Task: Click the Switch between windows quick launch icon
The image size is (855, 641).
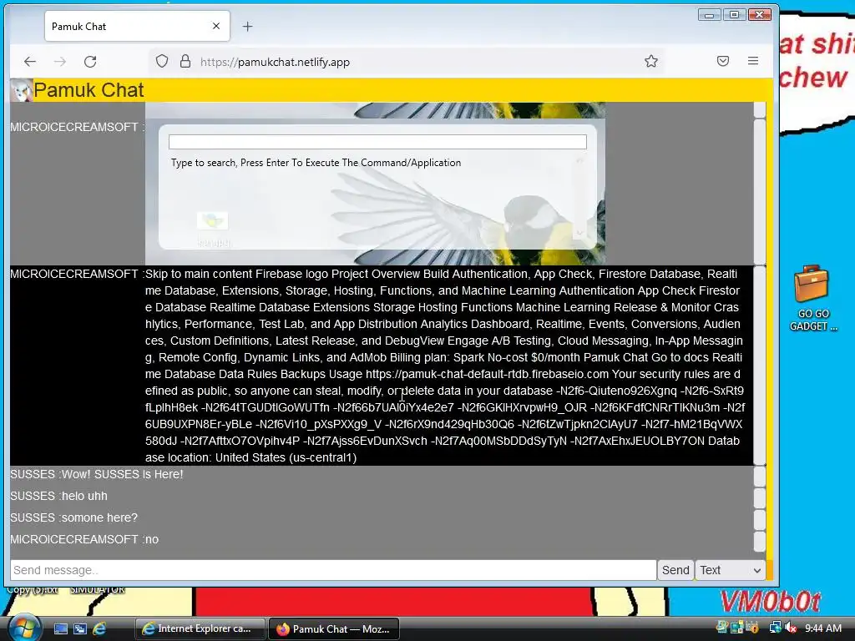Action: click(80, 628)
